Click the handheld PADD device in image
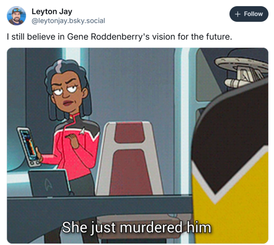Viewport: 274px width, 245px height. tap(29, 147)
